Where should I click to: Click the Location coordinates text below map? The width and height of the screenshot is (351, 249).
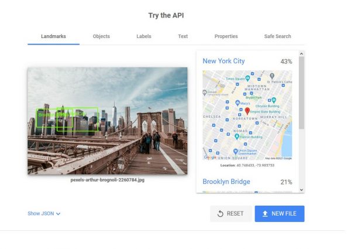[x=247, y=165]
